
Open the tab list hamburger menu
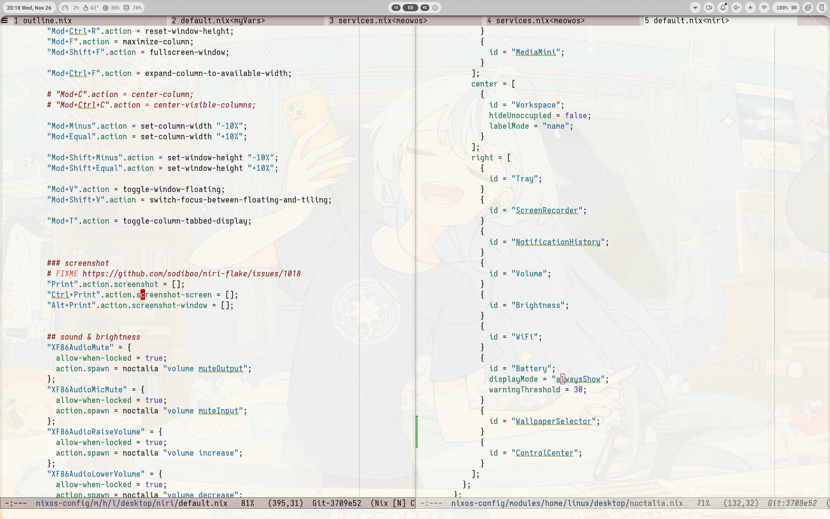click(x=5, y=20)
